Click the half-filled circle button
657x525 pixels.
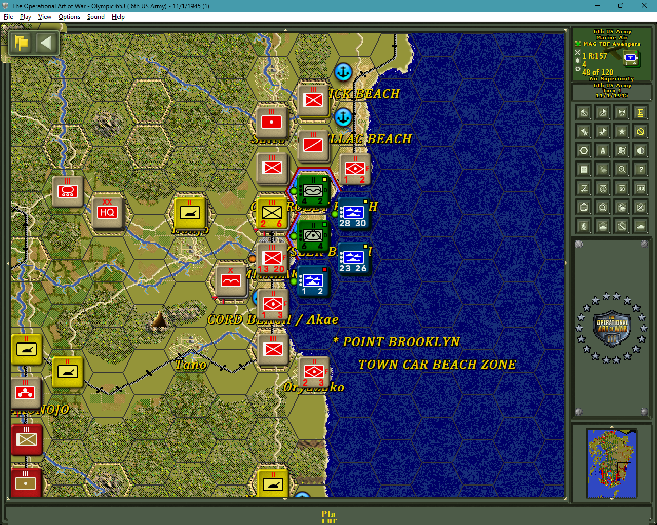[641, 151]
